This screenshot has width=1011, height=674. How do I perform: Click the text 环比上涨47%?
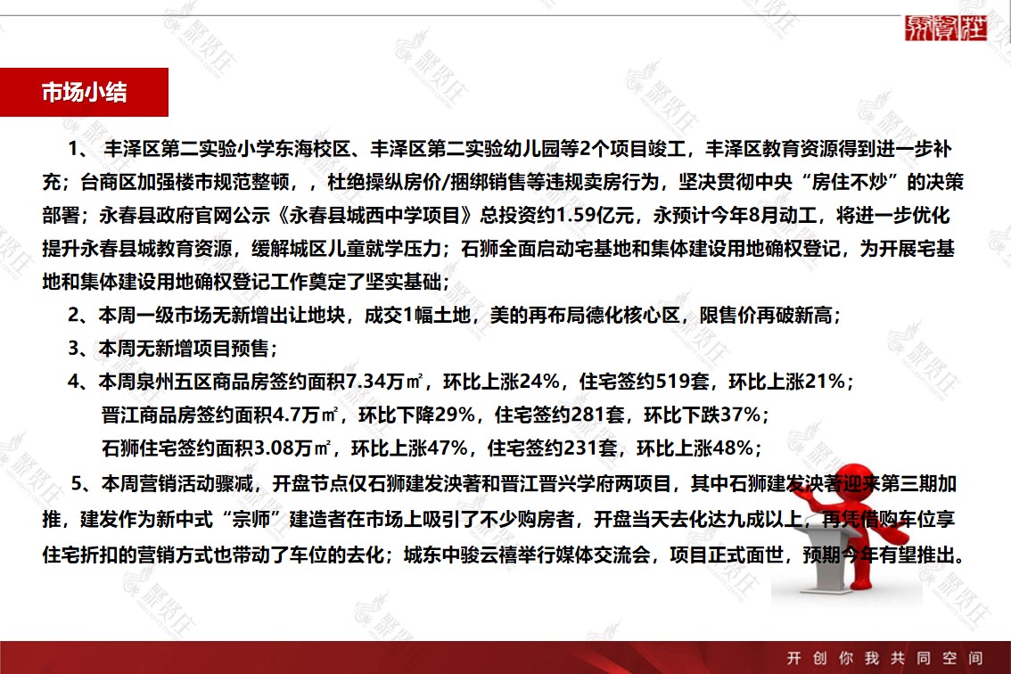(x=409, y=448)
